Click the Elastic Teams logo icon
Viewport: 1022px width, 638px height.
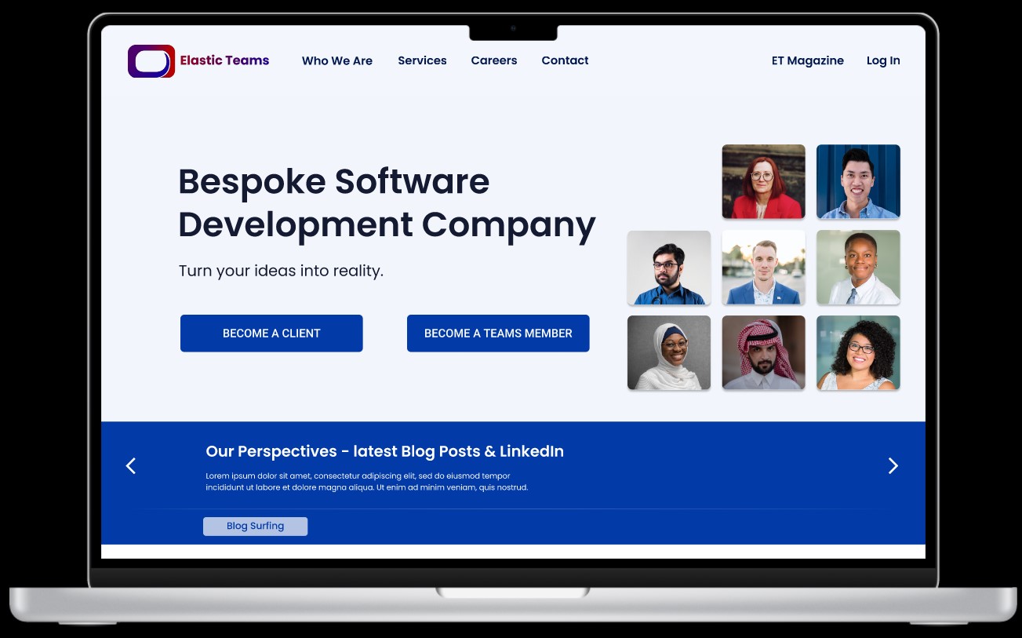click(151, 61)
